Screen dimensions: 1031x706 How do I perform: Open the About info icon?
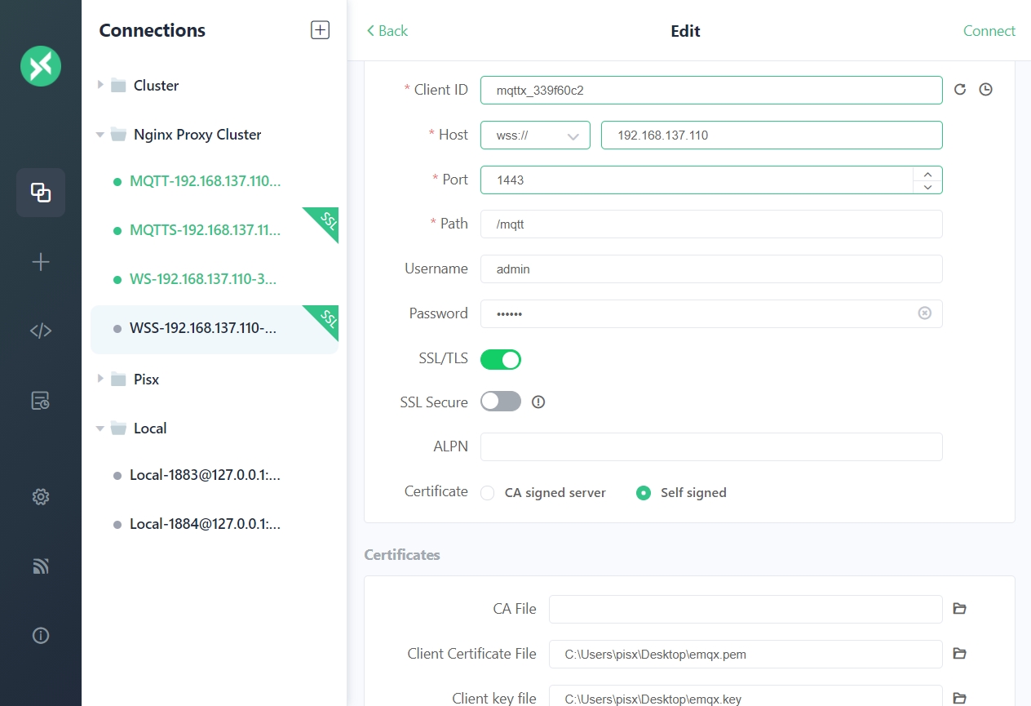41,636
